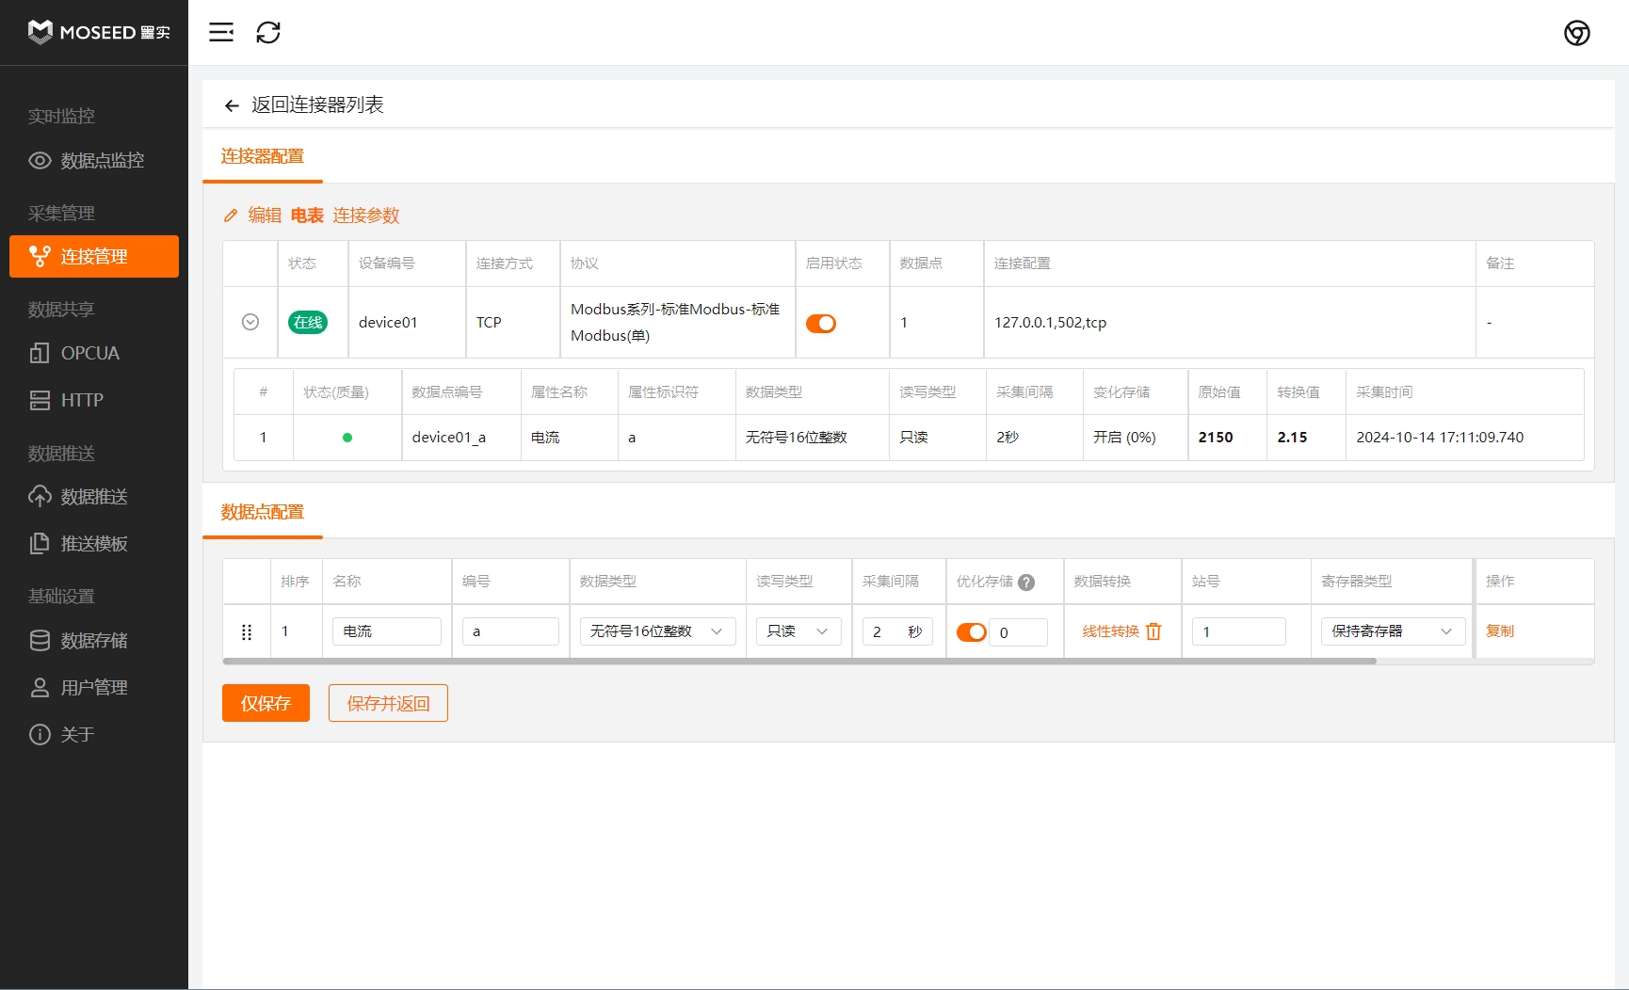
Task: Collapse the device01 row expander
Action: [x=250, y=322]
